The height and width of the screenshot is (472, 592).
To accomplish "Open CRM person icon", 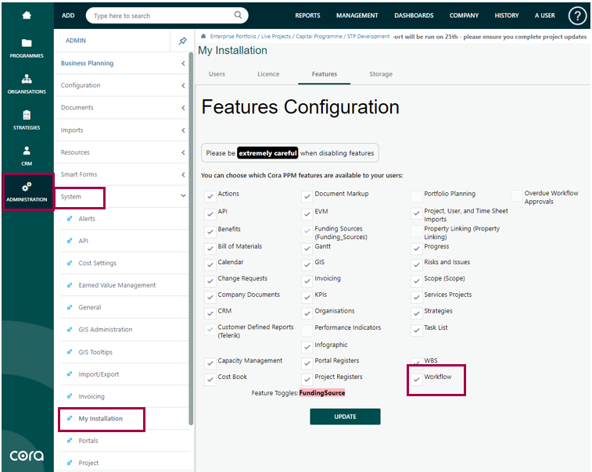I will [x=27, y=151].
